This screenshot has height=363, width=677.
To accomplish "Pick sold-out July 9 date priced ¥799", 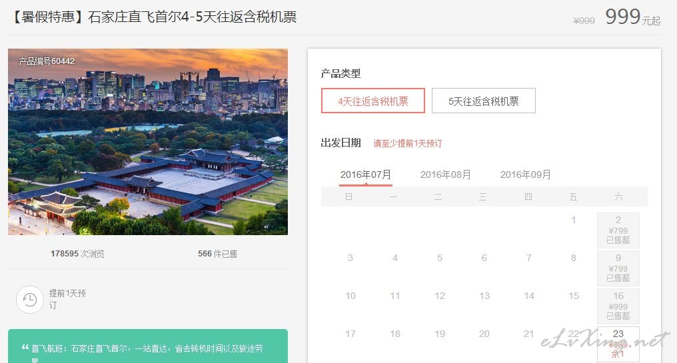I will (x=618, y=268).
